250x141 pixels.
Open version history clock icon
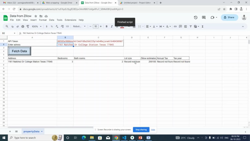[x=196, y=17]
